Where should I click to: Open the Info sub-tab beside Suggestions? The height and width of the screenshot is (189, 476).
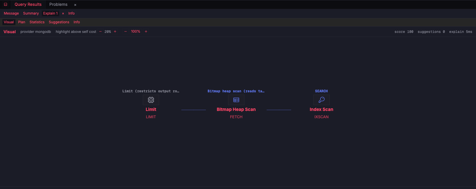pos(77,22)
